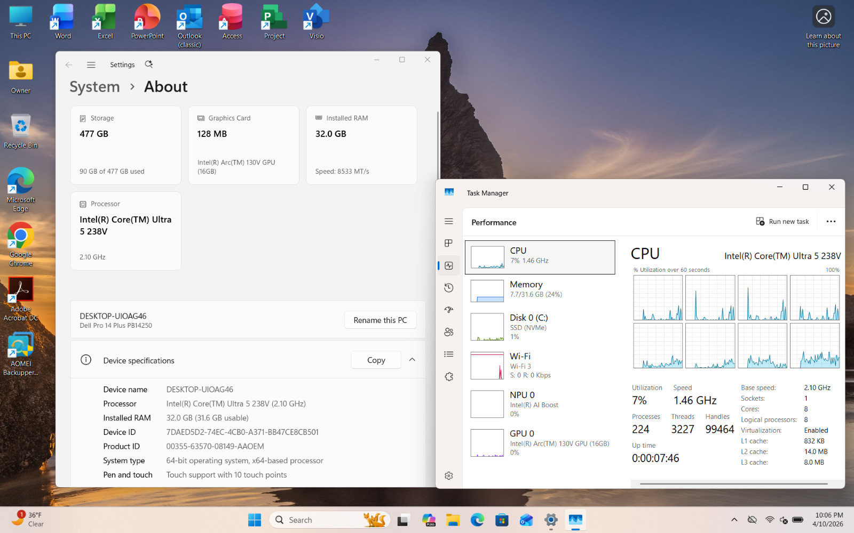
Task: Open Users icon in Task Manager sidebar
Action: coord(449,332)
